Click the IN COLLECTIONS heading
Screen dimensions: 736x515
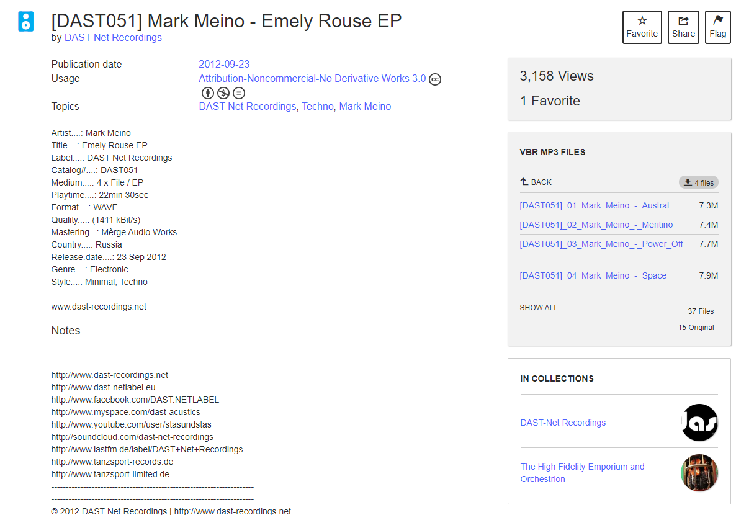(557, 378)
